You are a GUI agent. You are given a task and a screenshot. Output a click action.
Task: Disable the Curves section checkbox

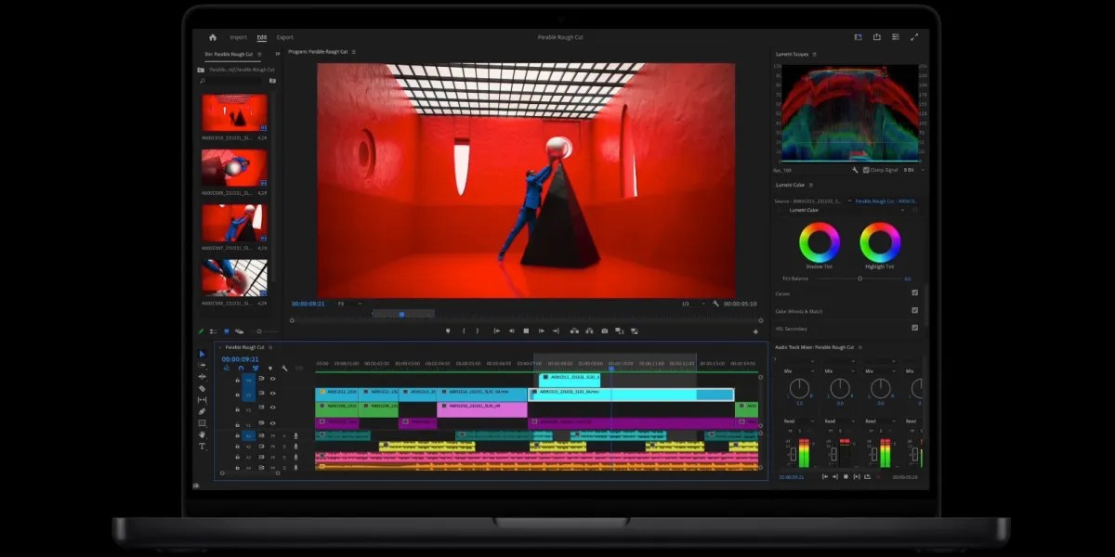(x=914, y=293)
